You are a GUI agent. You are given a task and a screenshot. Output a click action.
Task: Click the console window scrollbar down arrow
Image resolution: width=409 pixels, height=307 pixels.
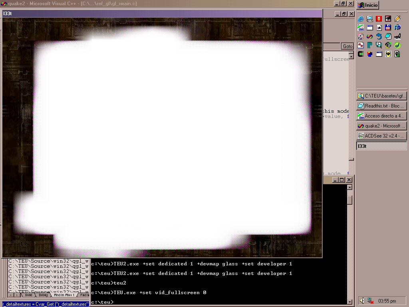tap(350, 302)
